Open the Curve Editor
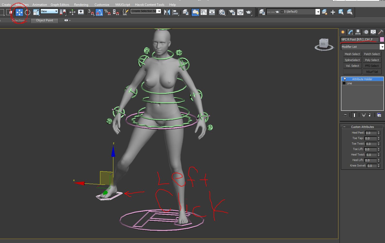This screenshot has width=385, height=243. pyautogui.click(x=204, y=12)
